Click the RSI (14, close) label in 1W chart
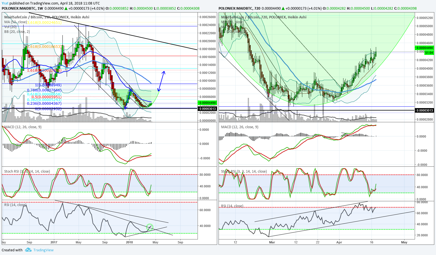436x255 pixels. [15, 205]
